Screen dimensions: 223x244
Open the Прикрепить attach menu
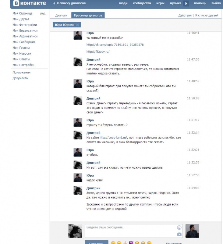click(174, 243)
